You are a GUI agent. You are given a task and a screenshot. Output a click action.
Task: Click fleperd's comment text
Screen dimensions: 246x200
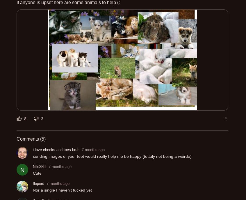coord(62,190)
